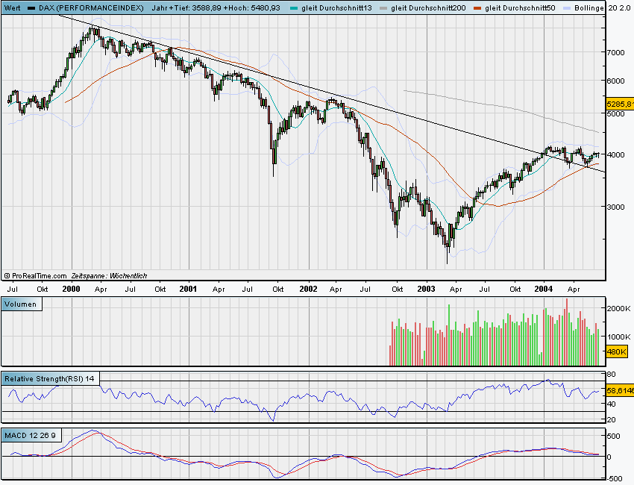Click the black DAX color swatch in the legend
Image resolution: width=634 pixels, height=485 pixels.
tap(31, 8)
